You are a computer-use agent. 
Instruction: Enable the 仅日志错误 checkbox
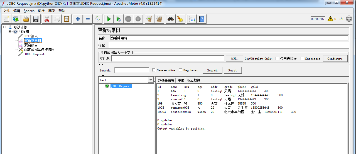tap(277, 59)
